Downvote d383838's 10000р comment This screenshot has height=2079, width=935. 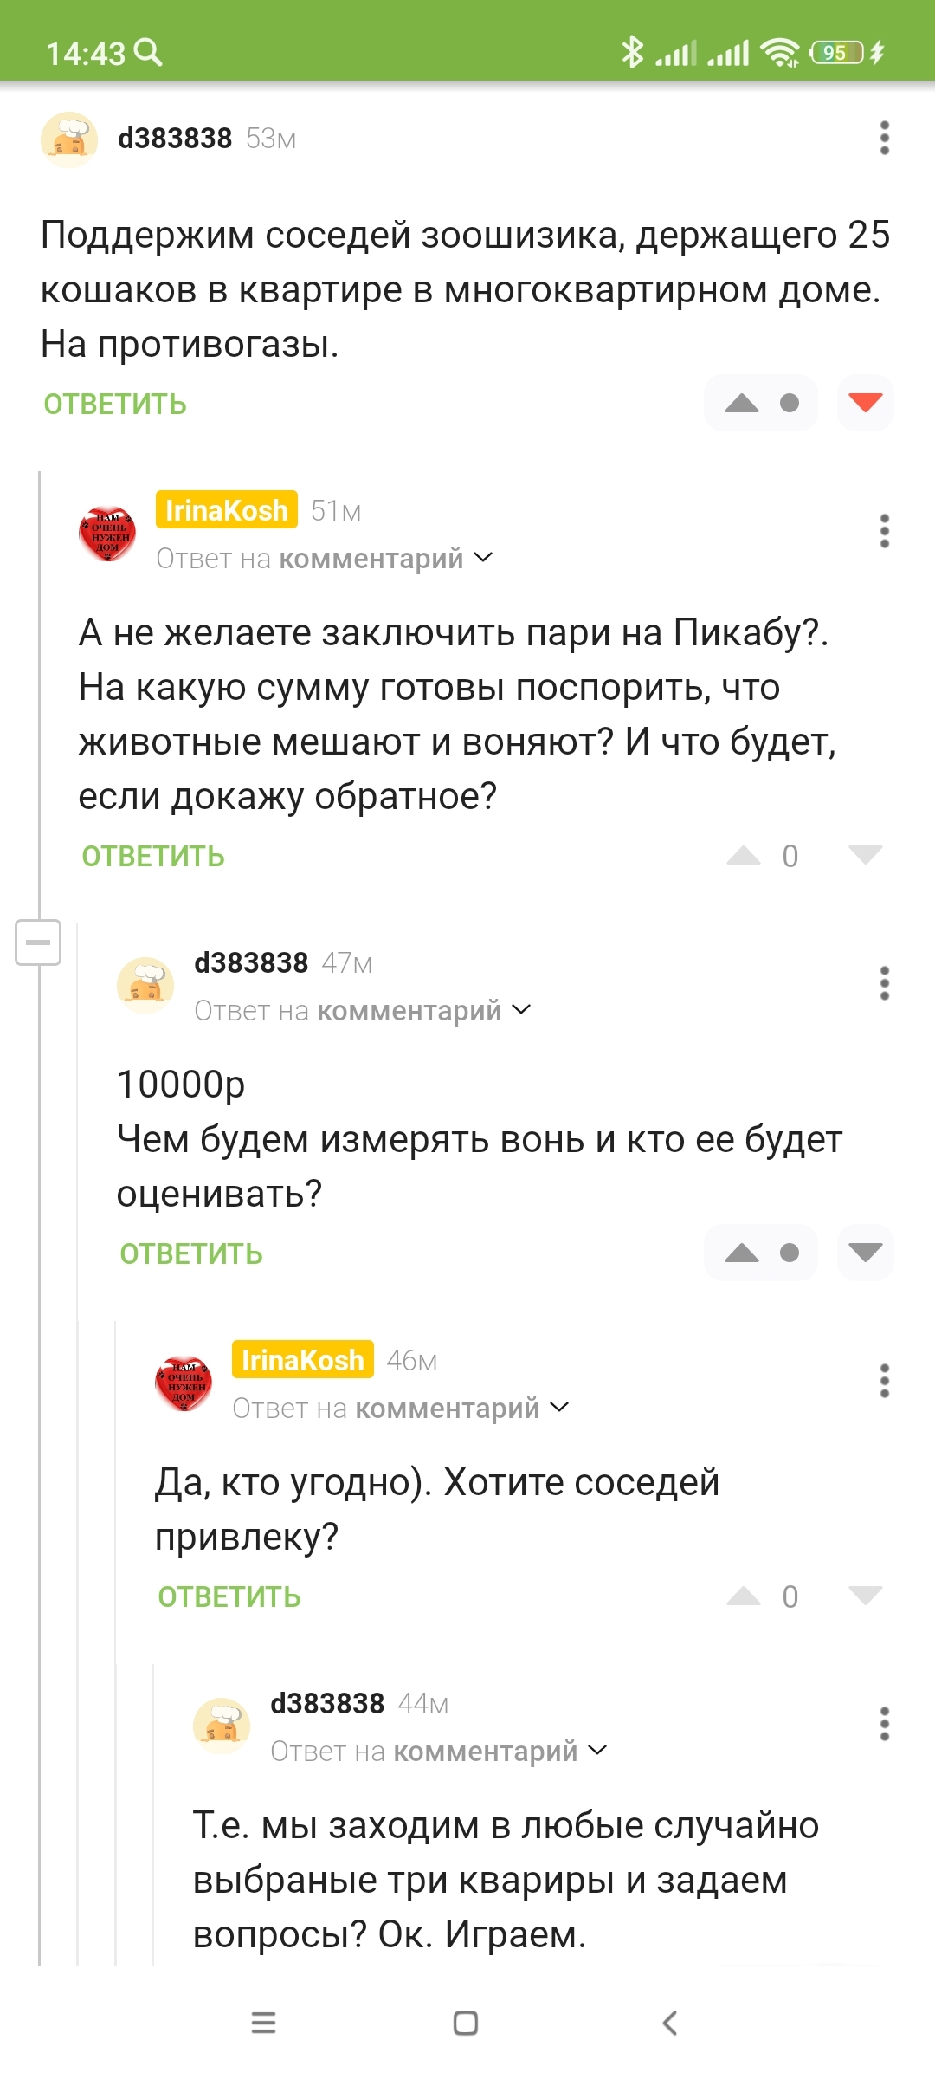[865, 1253]
